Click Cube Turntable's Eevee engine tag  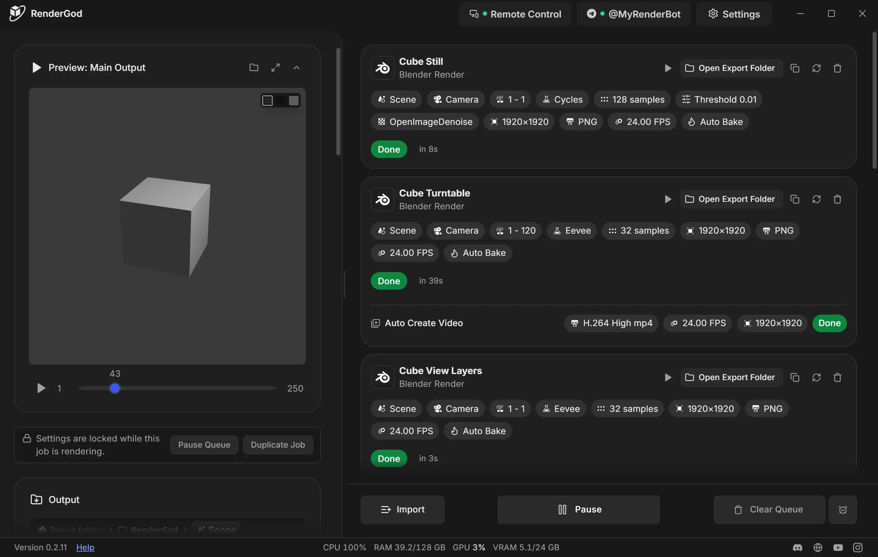[571, 231]
